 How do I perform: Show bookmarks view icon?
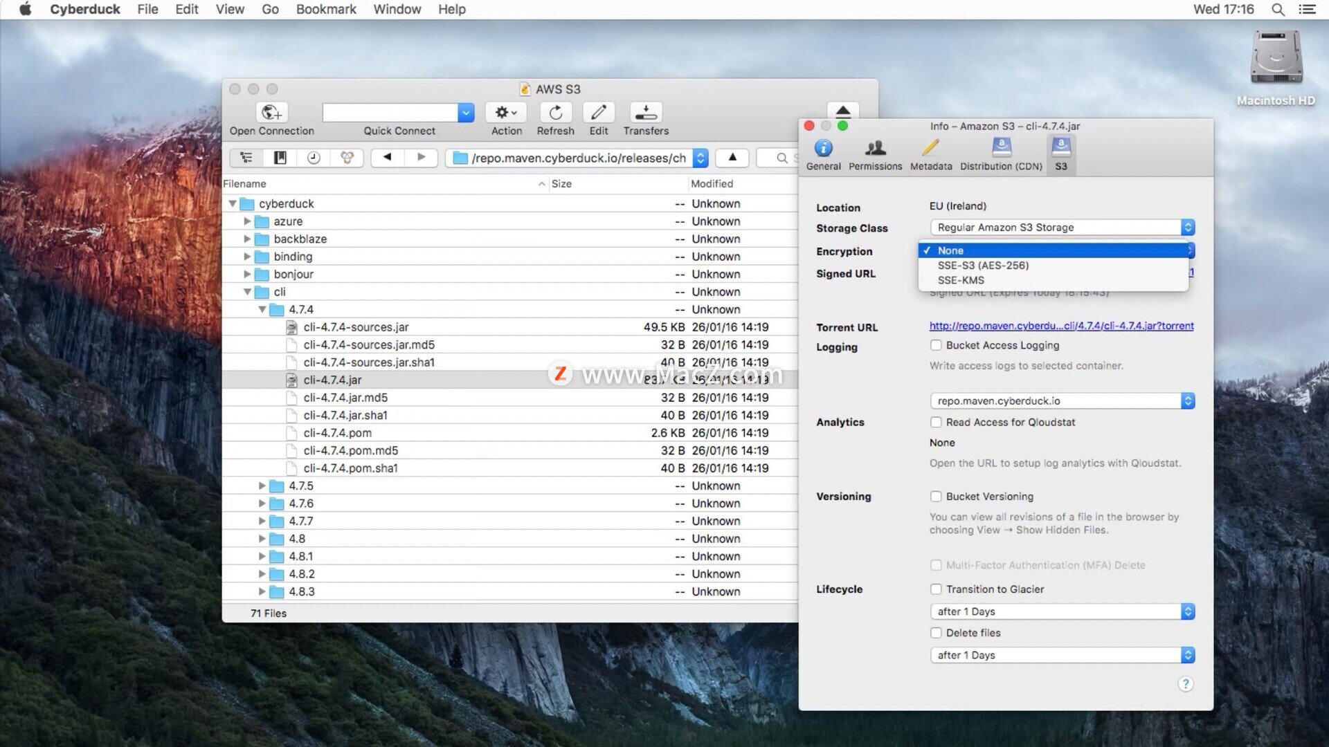280,158
